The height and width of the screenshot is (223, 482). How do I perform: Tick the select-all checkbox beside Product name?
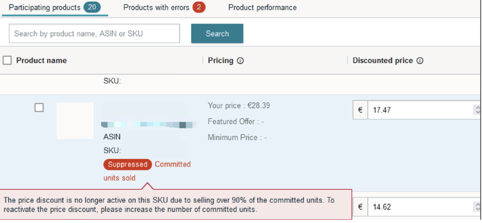[x=7, y=60]
